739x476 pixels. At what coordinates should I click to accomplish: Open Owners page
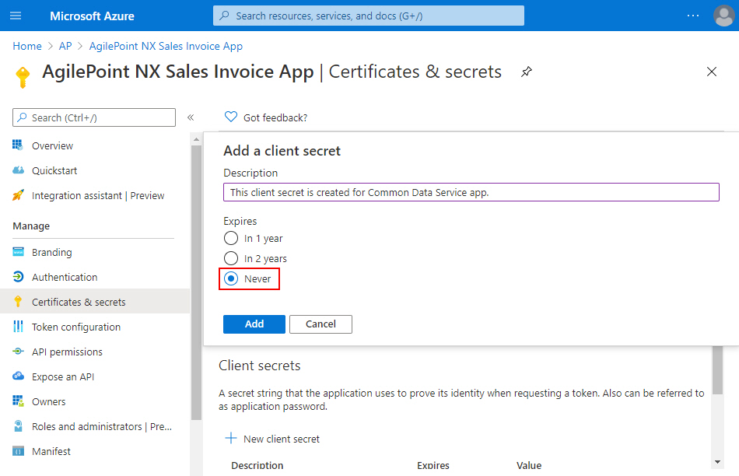pos(48,401)
